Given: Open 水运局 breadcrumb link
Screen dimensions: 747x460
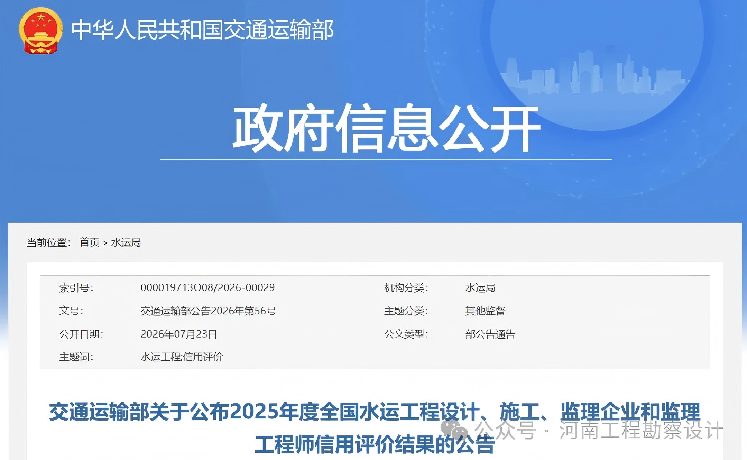Looking at the screenshot, I should point(126,242).
